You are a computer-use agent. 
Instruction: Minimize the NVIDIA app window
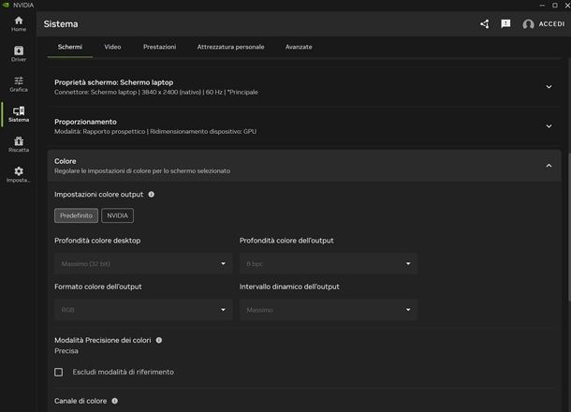click(x=542, y=5)
